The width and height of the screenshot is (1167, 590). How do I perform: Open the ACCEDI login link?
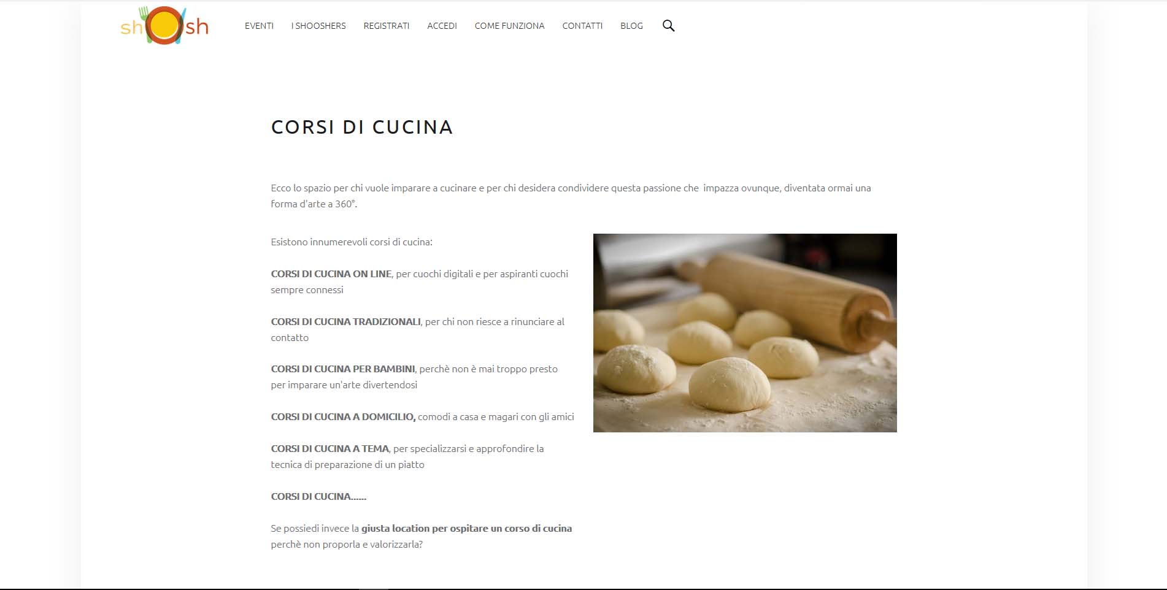442,26
